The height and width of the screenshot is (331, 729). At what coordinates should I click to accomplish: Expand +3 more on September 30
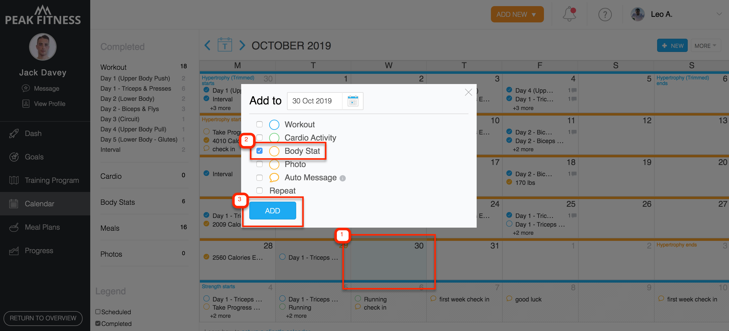tap(220, 108)
